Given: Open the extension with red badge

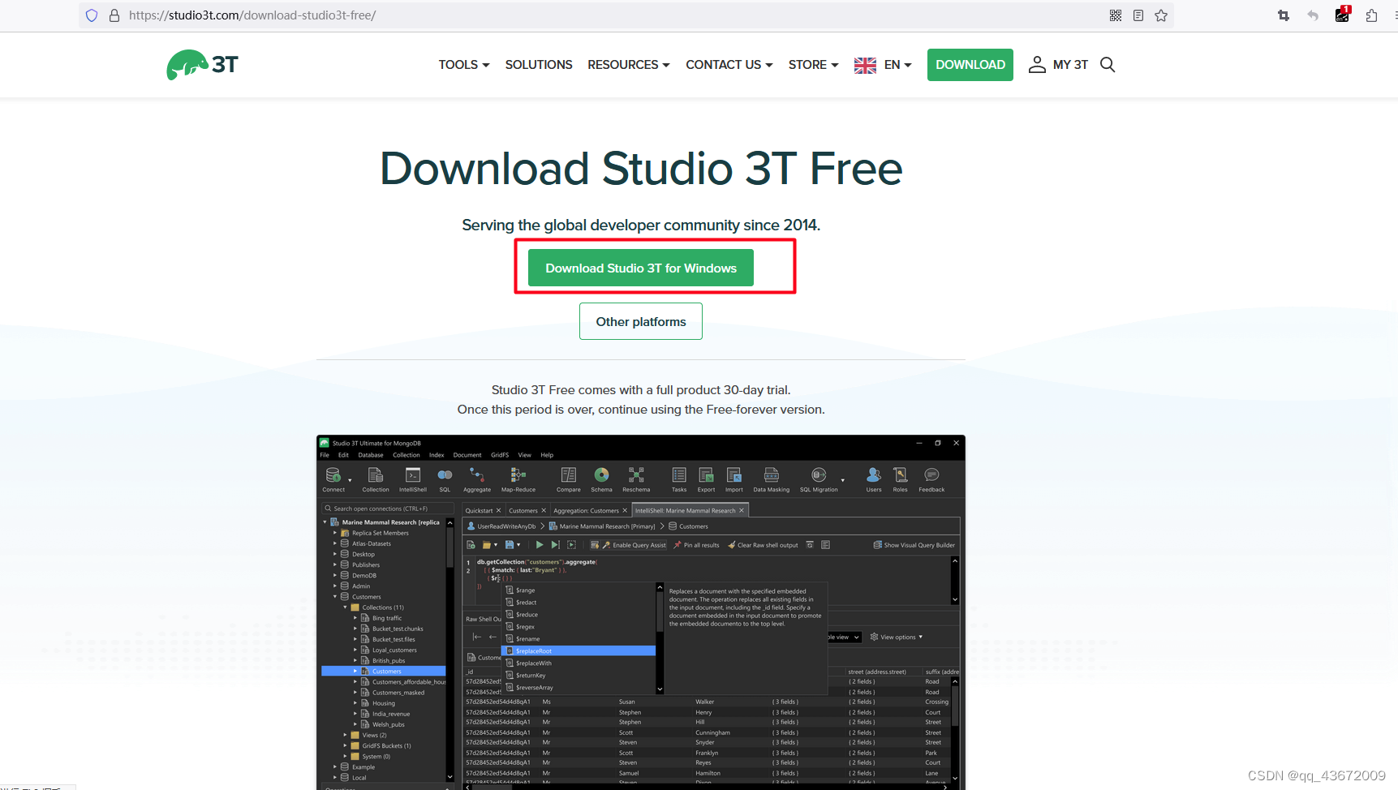Looking at the screenshot, I should (x=1343, y=15).
